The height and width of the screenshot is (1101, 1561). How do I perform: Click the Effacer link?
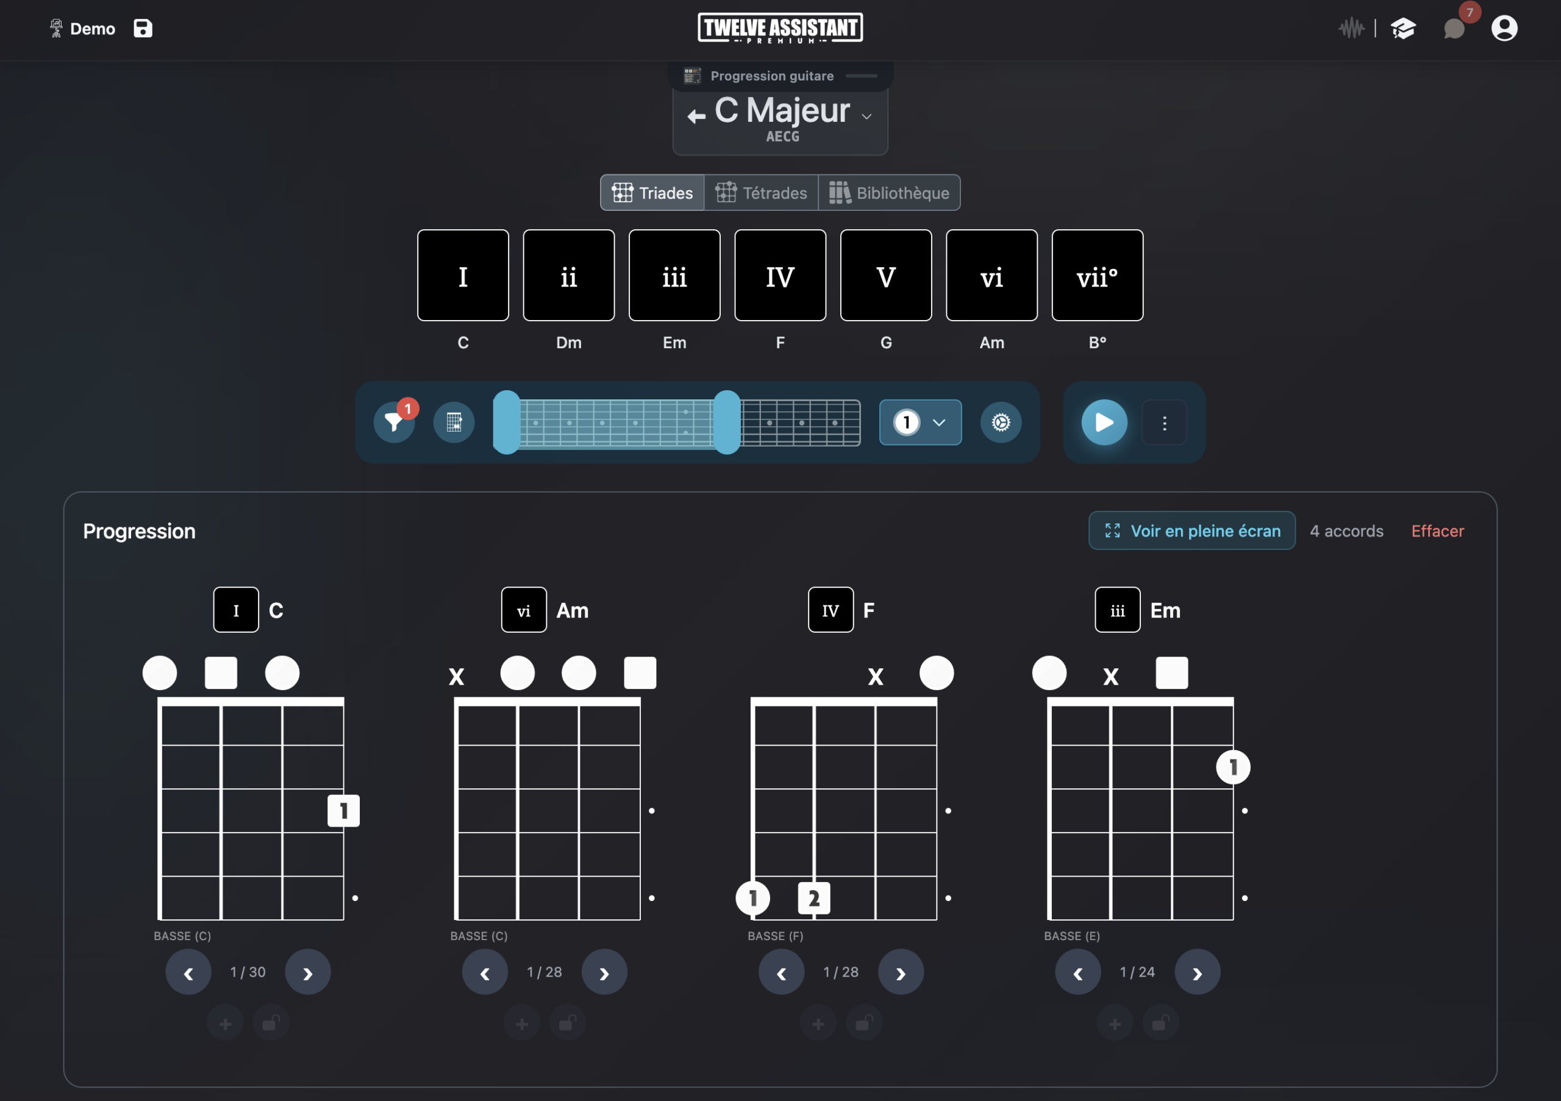1437,531
